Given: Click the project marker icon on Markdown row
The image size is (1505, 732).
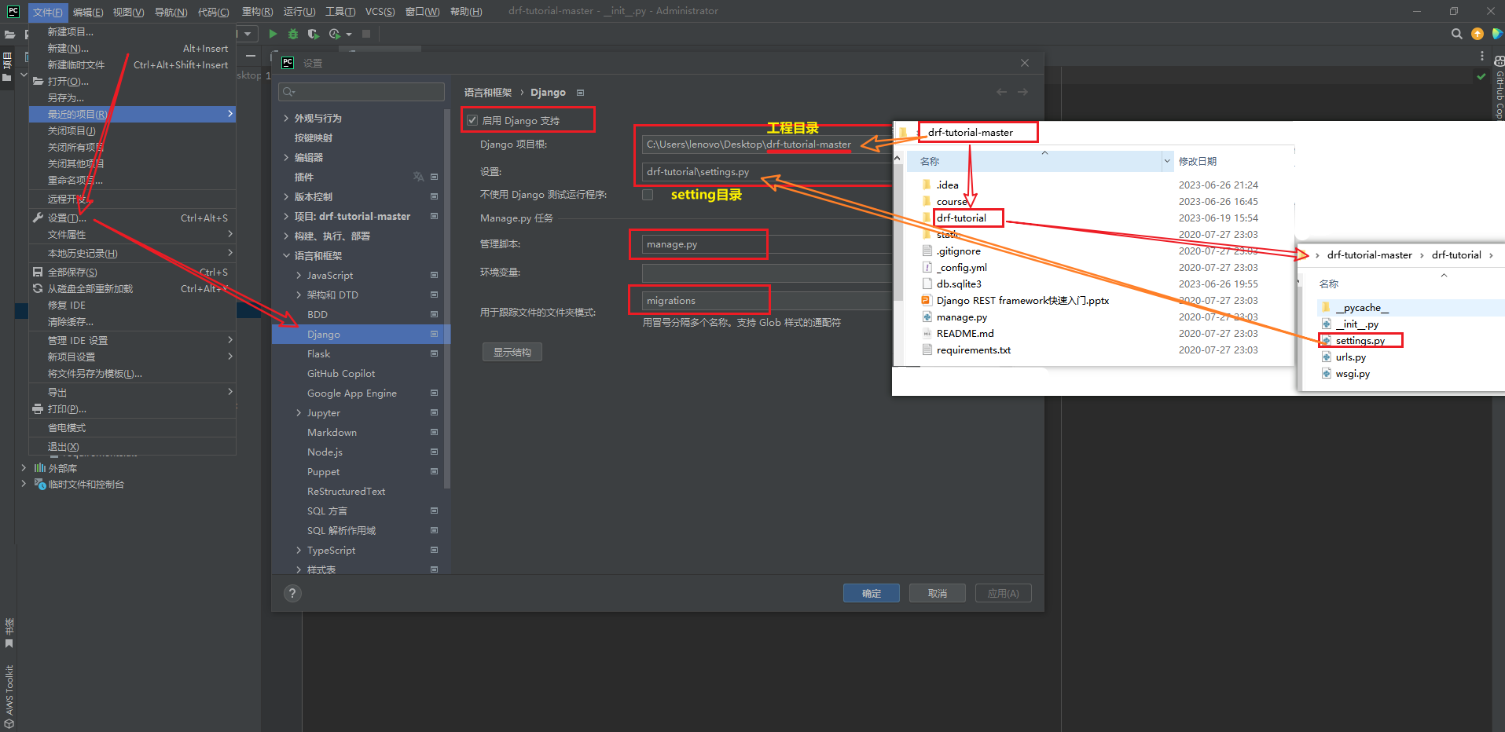Looking at the screenshot, I should click(x=434, y=432).
